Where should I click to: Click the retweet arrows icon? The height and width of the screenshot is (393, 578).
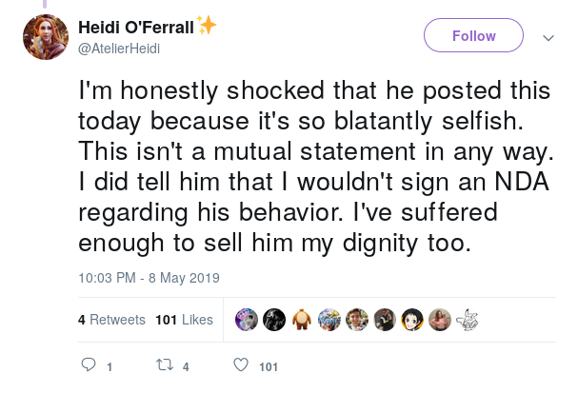coord(165,365)
